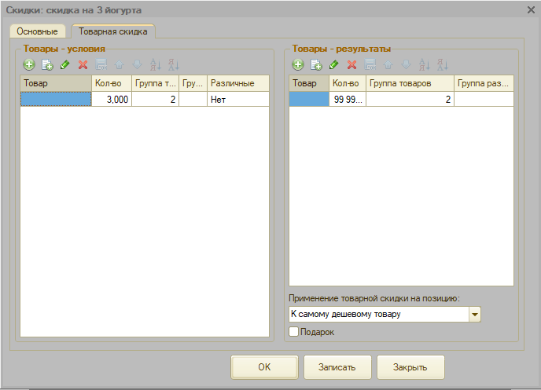Screen dimensions: 541x390
Task: Sort ascending in Товары - результаты toolbar
Action: pos(425,64)
